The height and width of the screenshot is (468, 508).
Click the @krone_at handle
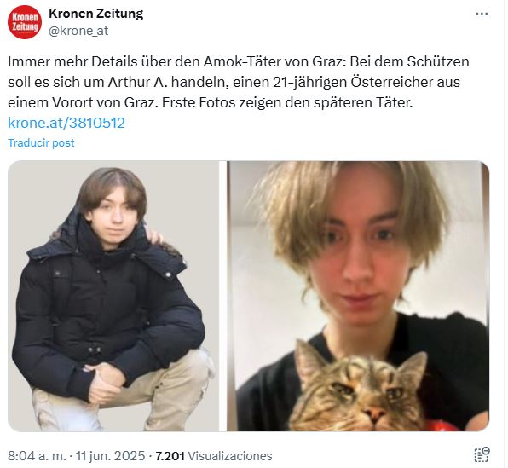point(78,31)
